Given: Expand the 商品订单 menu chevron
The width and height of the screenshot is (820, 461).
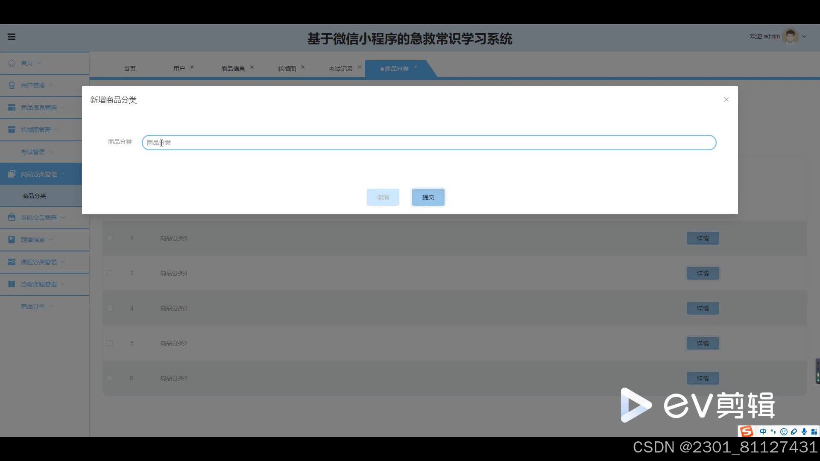Looking at the screenshot, I should pos(51,306).
